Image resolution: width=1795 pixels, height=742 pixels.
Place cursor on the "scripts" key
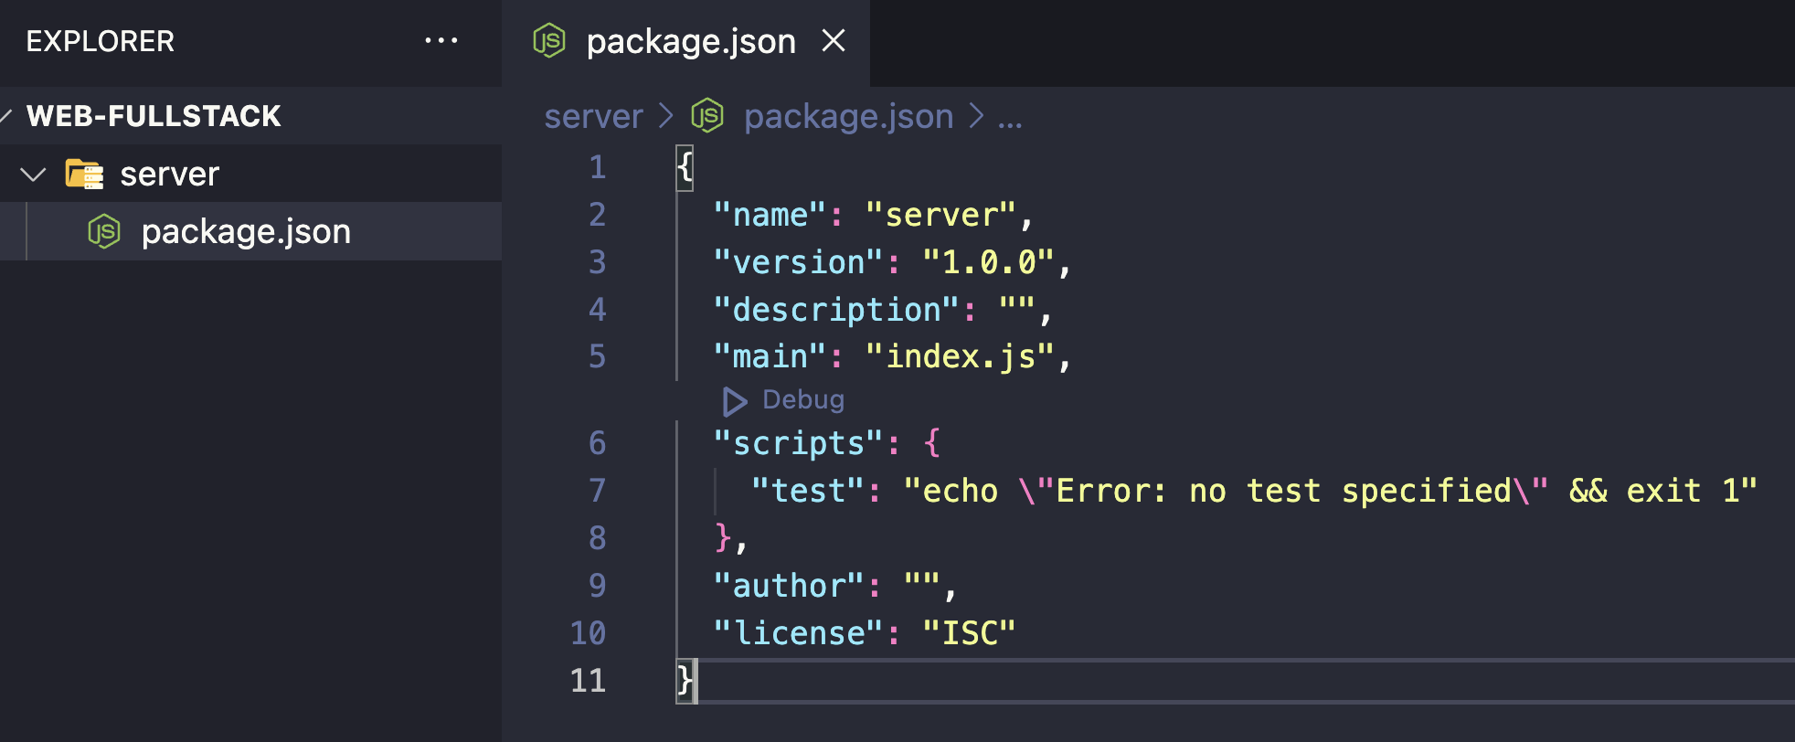[798, 444]
